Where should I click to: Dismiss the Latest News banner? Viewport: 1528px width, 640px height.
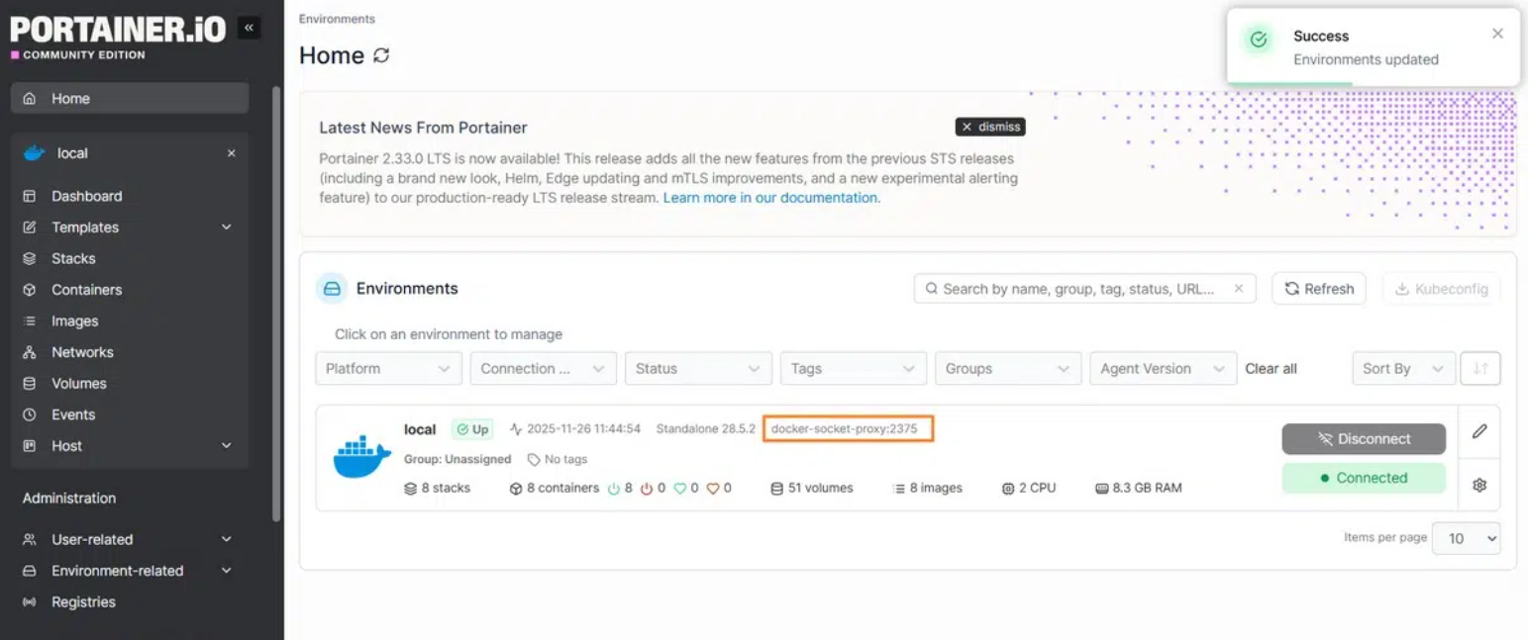point(989,127)
